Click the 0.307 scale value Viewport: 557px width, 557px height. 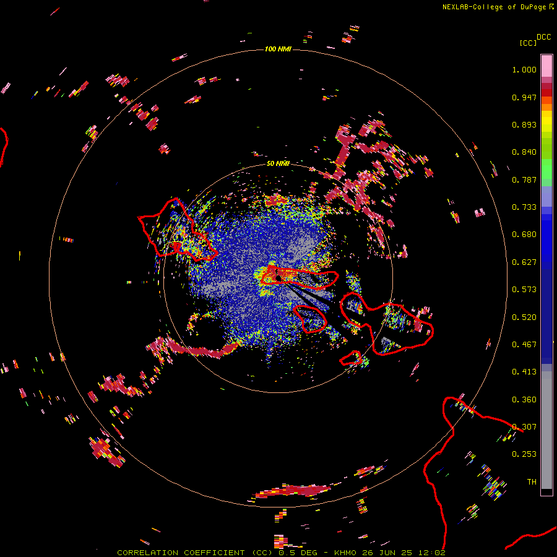[524, 427]
